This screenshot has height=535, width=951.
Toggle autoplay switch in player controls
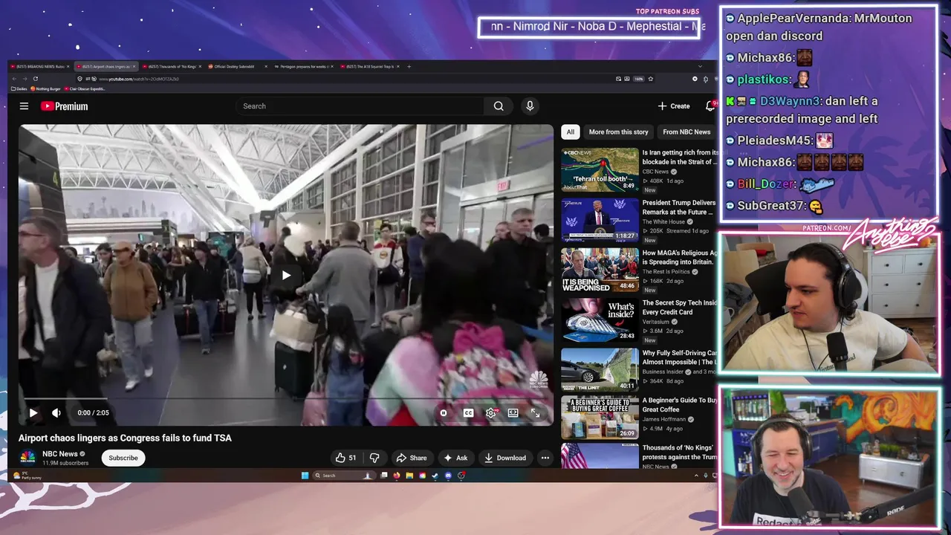pyautogui.click(x=444, y=413)
